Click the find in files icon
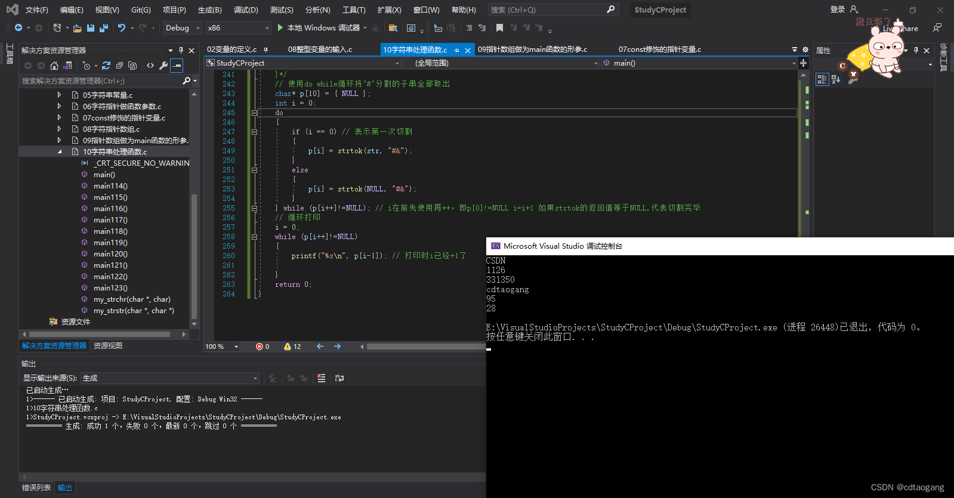954x498 pixels. pyautogui.click(x=393, y=28)
